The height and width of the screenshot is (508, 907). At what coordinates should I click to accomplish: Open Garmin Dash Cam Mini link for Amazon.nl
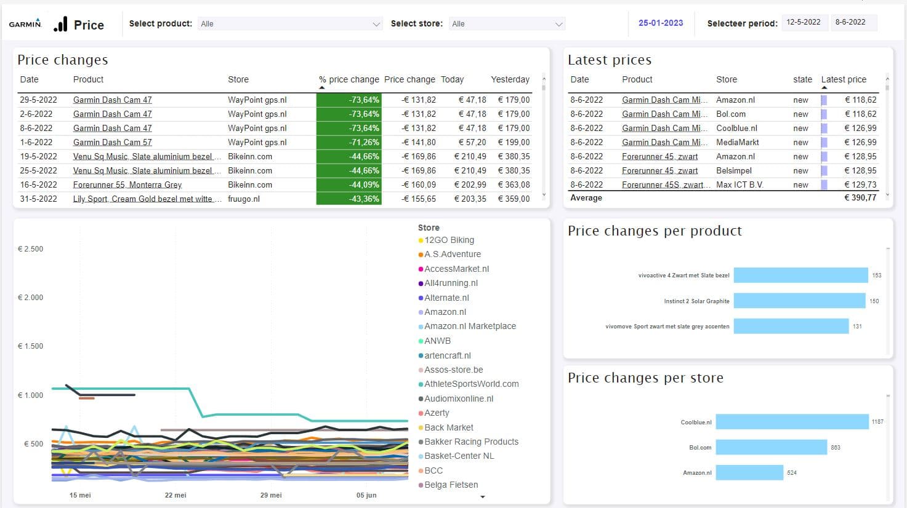(664, 100)
